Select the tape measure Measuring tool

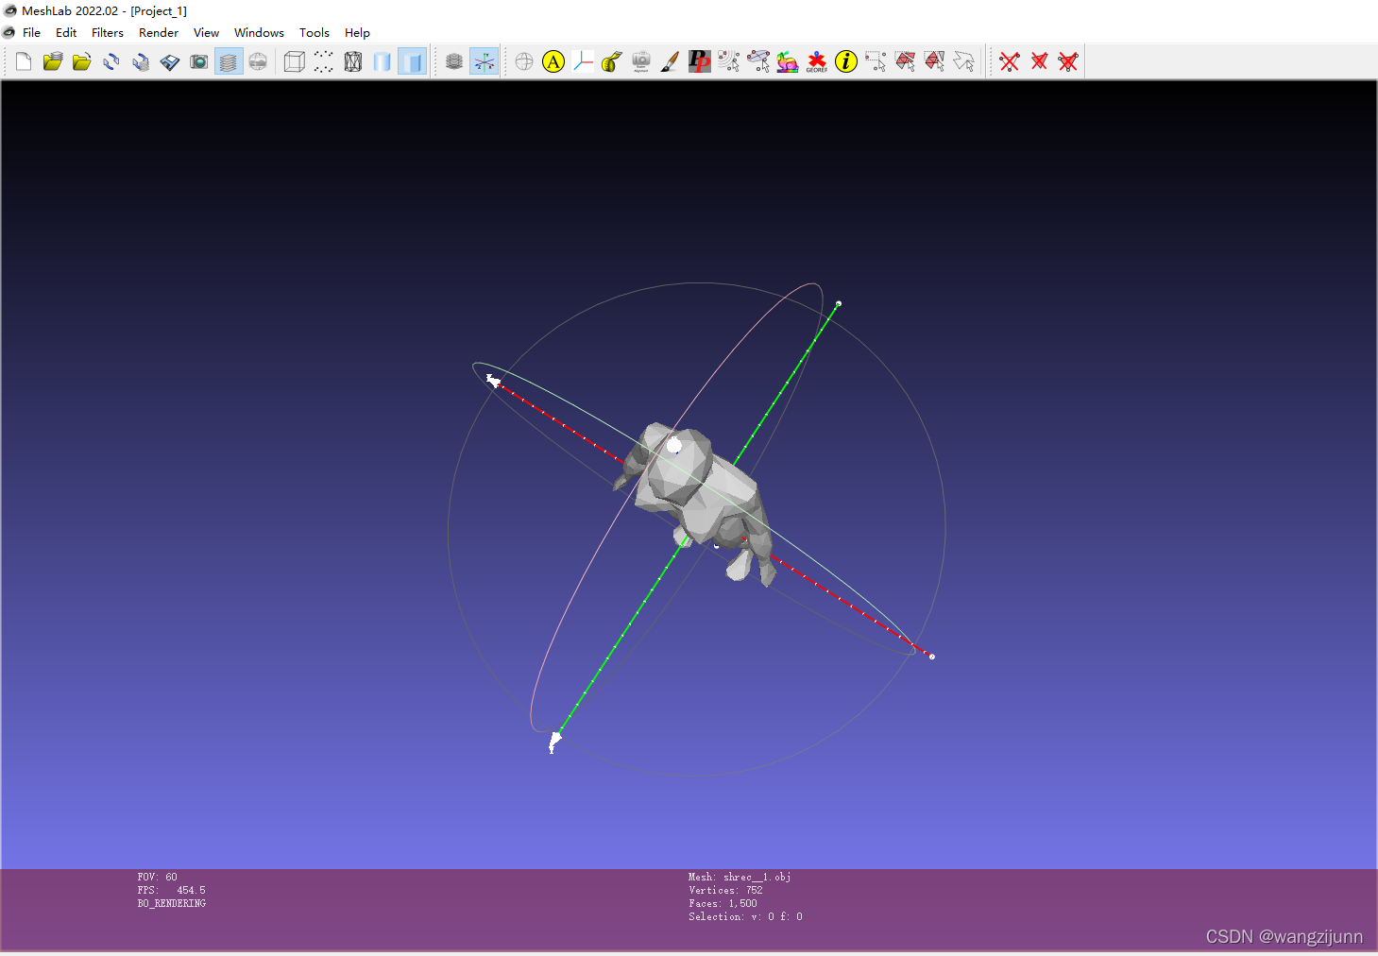click(x=612, y=61)
